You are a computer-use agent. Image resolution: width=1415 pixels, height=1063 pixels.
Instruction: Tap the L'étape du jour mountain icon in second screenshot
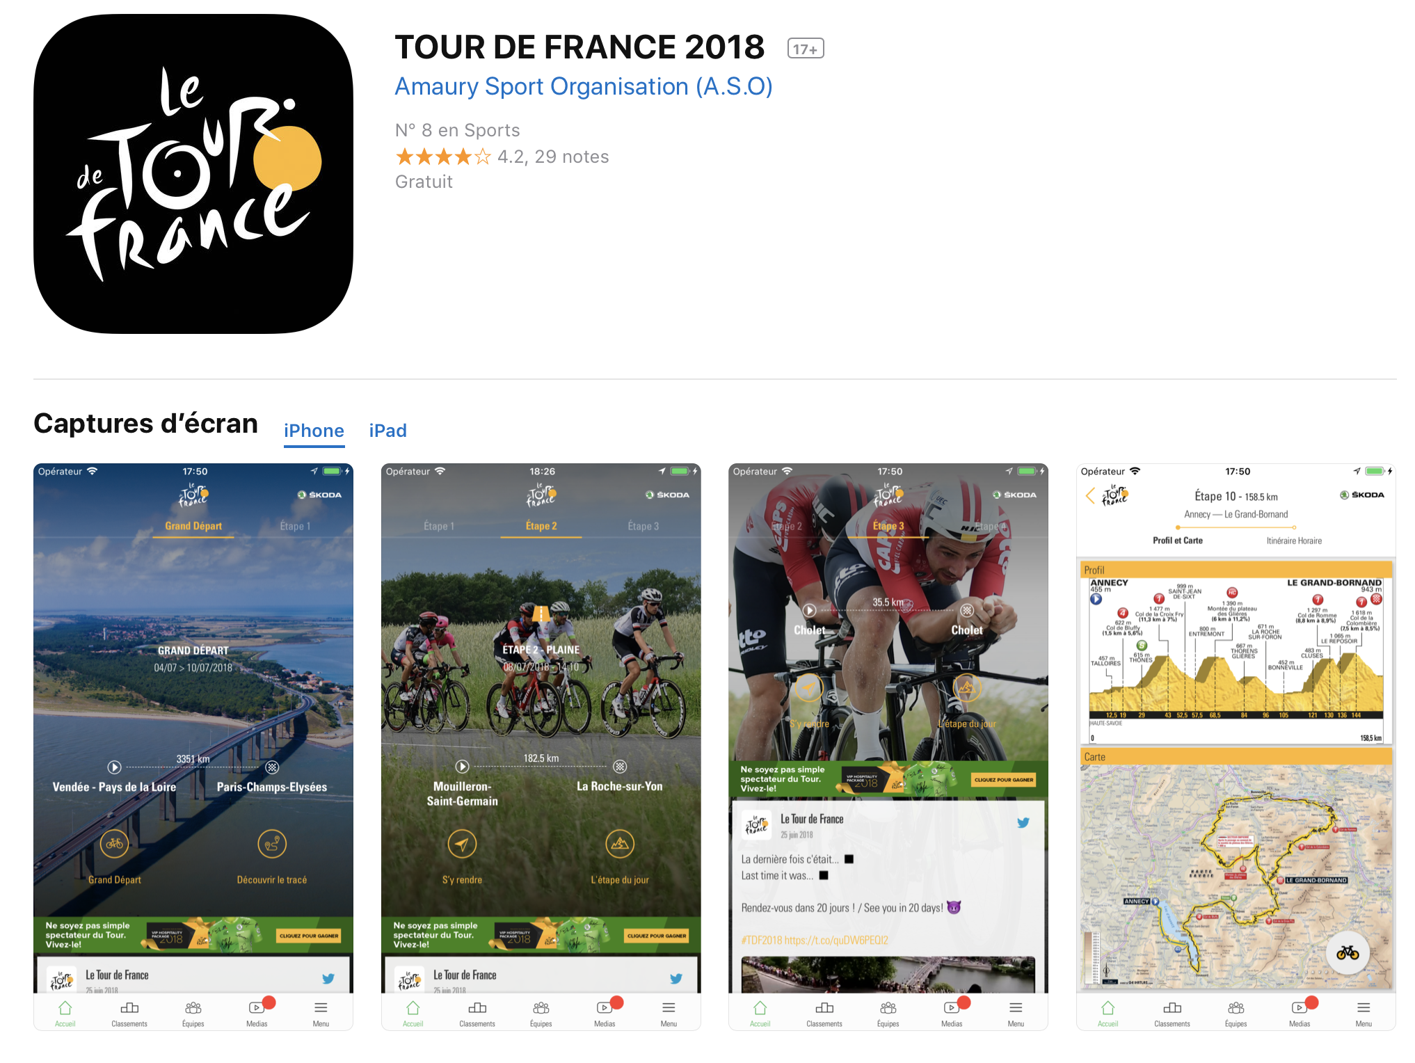click(620, 844)
